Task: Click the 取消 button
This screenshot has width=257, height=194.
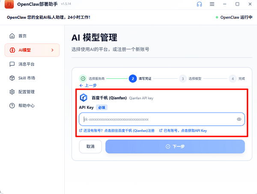Action: click(90, 146)
